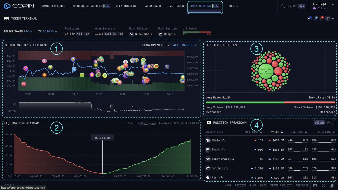Open the All Traders filter dropdown

pos(185,45)
